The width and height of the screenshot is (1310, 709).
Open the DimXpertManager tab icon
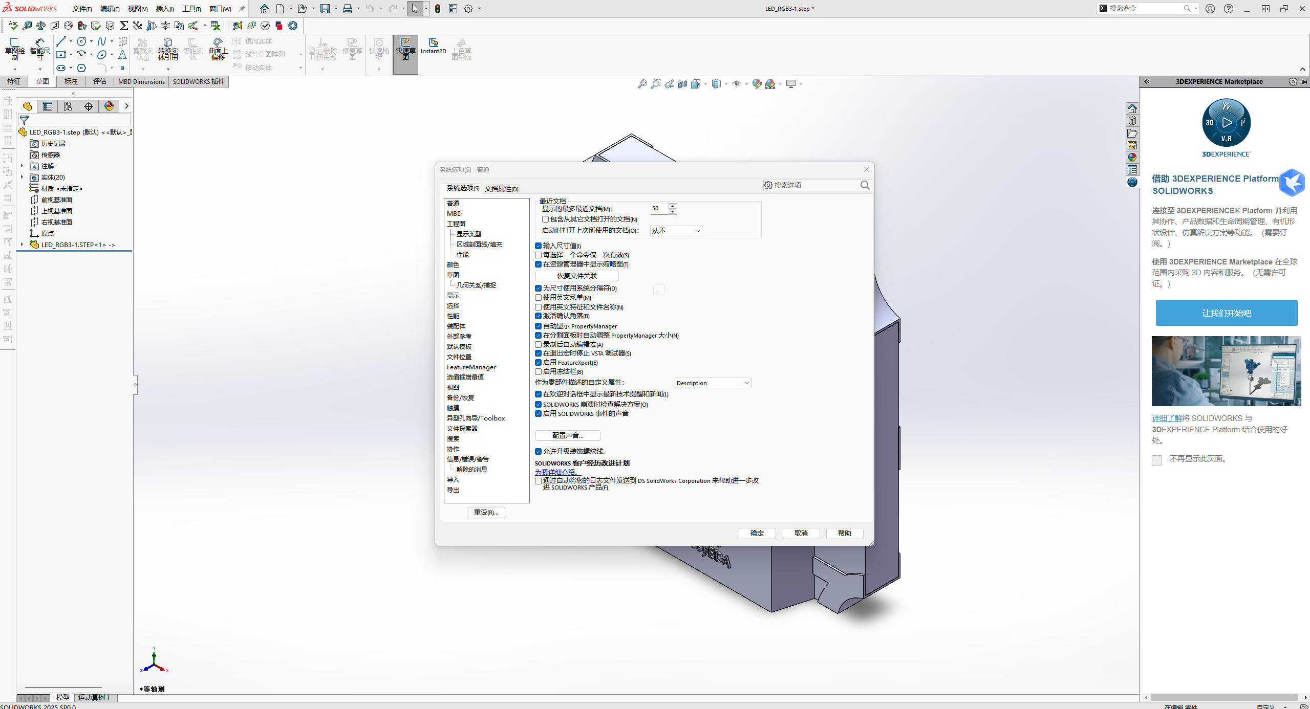click(x=89, y=106)
